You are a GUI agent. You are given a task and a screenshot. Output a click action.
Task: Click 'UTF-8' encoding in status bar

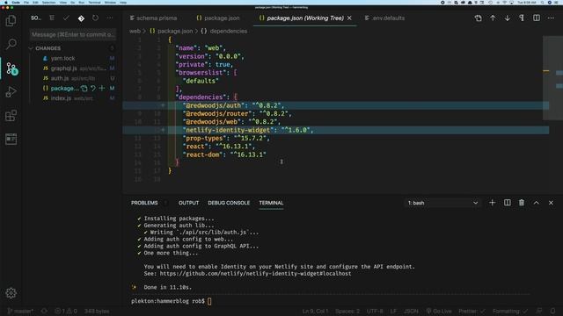tap(375, 311)
